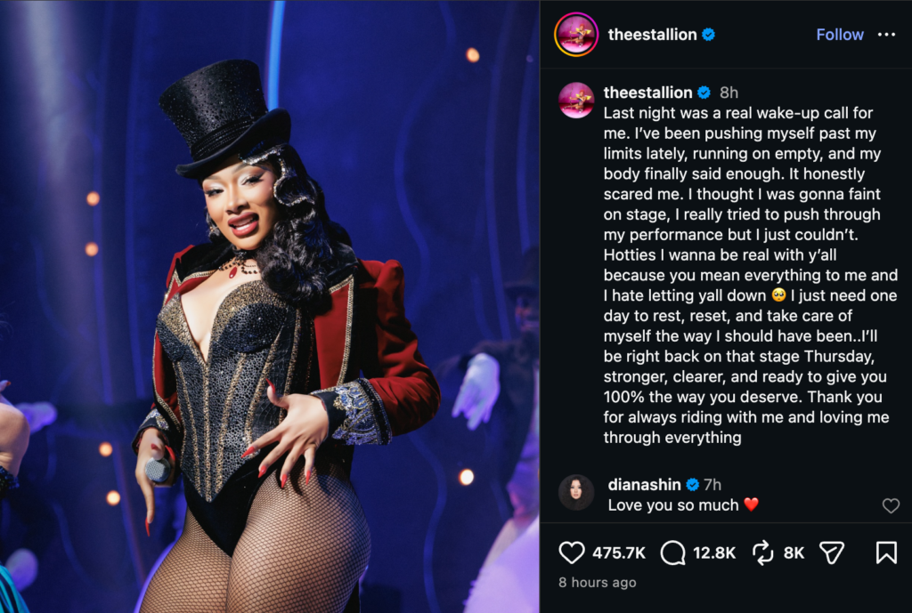View theestallion story via header avatar

pos(576,35)
